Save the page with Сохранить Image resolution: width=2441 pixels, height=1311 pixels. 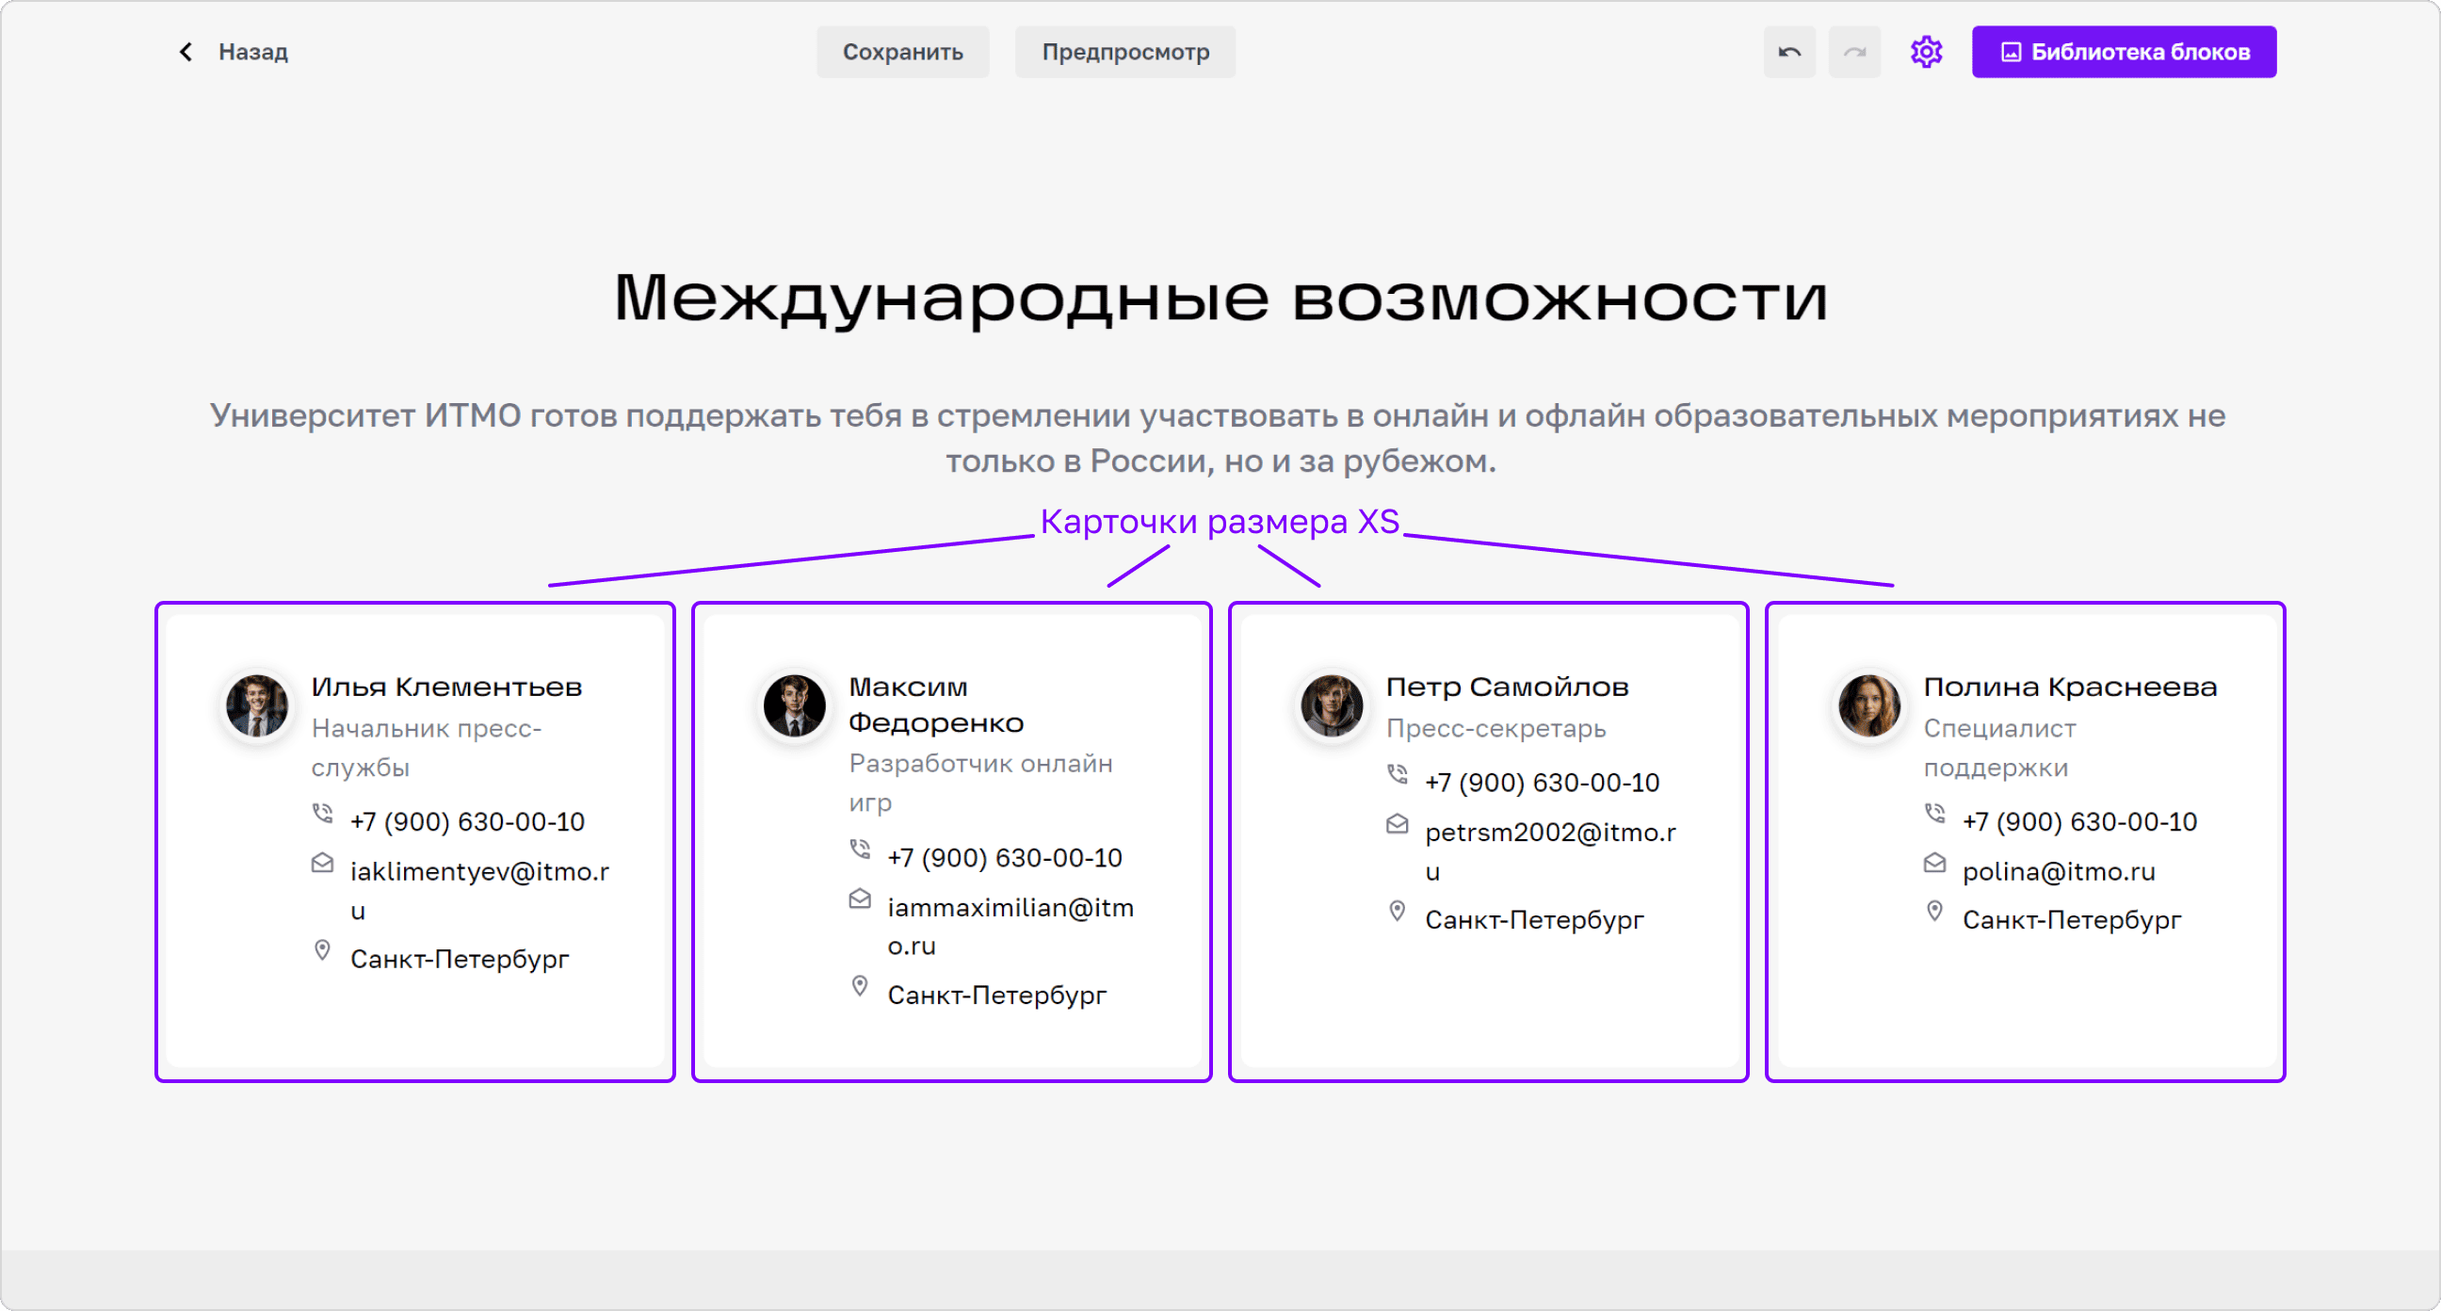(x=902, y=52)
